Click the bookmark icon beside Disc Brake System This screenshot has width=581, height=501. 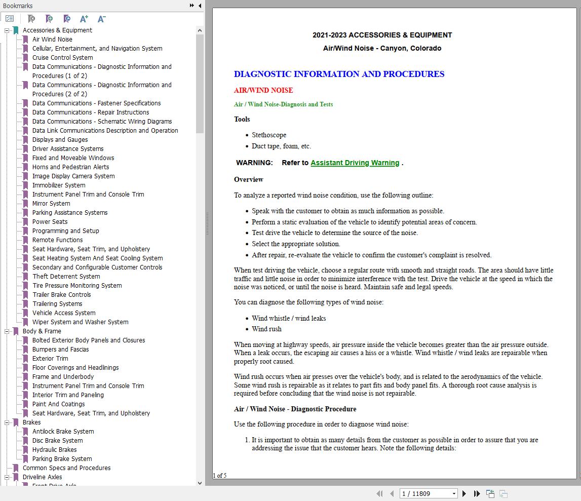[x=25, y=441]
